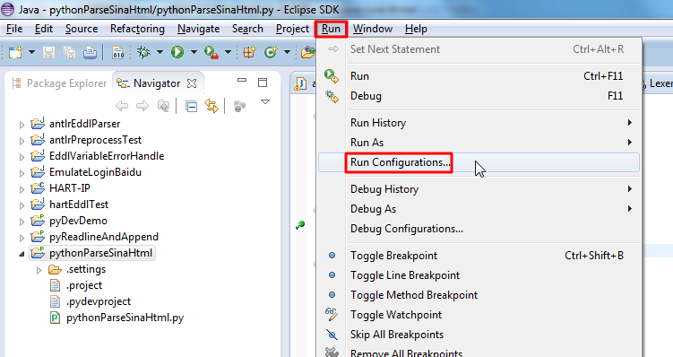Open the Run History submenu
The width and height of the screenshot is (673, 357).
[x=479, y=122]
